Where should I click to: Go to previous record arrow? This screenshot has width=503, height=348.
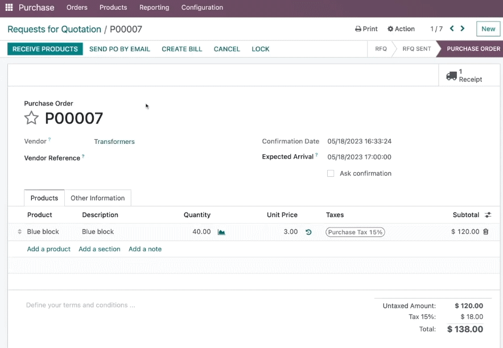click(x=452, y=28)
